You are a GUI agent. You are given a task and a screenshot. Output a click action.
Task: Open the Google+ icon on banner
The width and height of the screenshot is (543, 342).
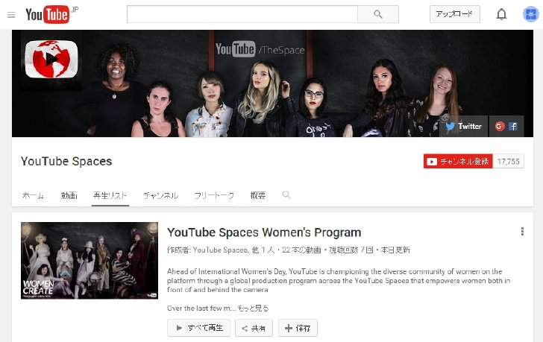tap(500, 126)
